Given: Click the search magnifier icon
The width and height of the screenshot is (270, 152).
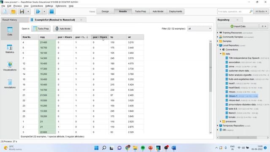Looking at the screenshot, I should [x=251, y=11].
